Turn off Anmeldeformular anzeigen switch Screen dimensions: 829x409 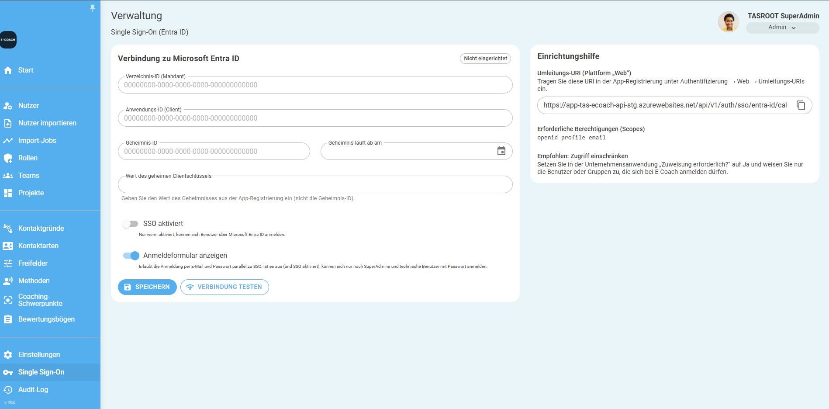pyautogui.click(x=131, y=256)
